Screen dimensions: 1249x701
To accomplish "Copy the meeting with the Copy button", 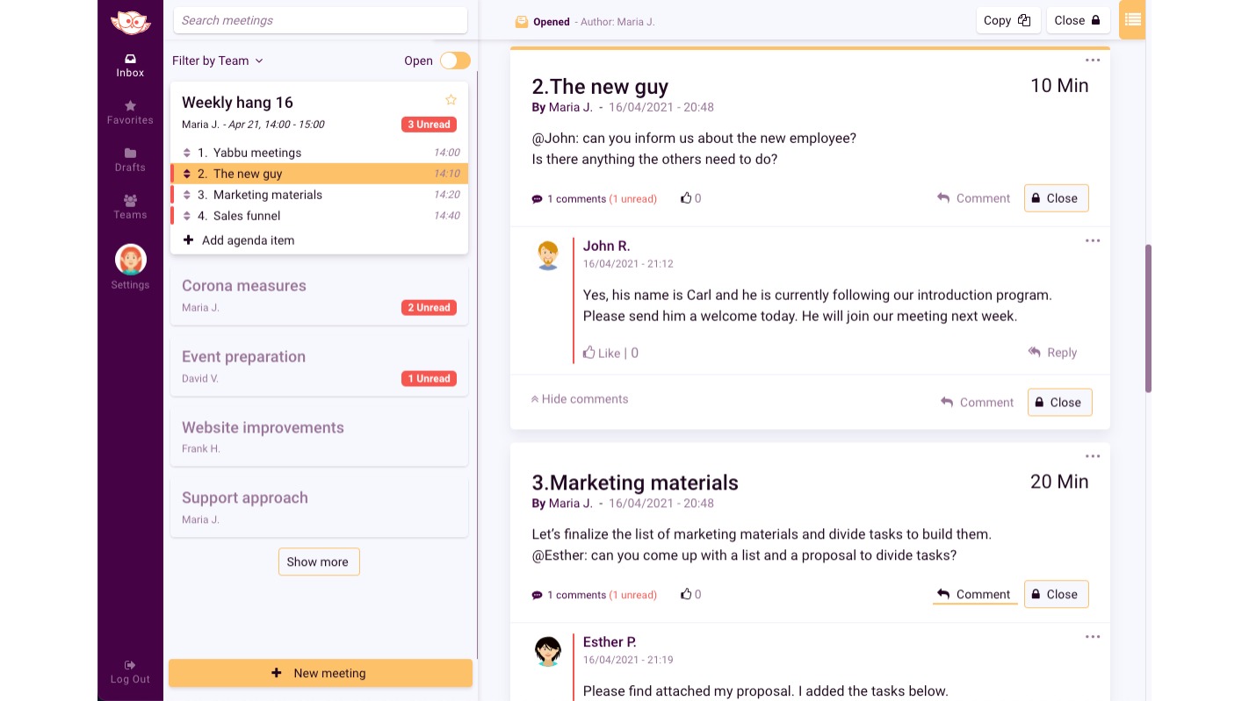I will click(1008, 20).
